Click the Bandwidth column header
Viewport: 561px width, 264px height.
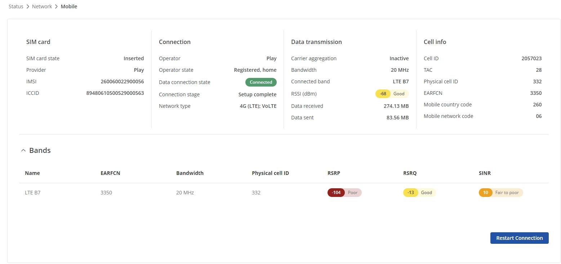(190, 173)
